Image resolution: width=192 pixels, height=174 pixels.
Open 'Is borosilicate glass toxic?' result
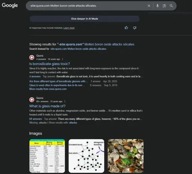49,64
